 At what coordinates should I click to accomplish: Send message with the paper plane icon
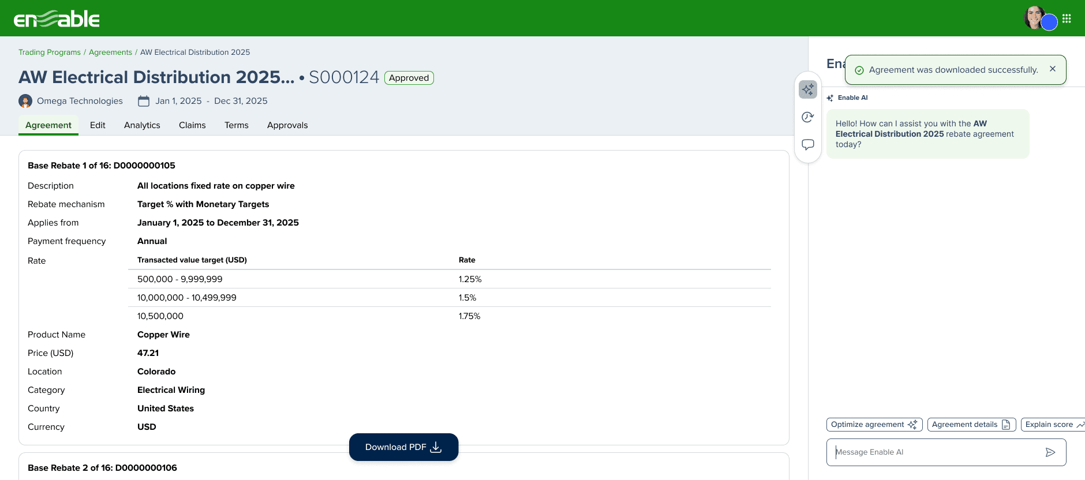tap(1050, 452)
